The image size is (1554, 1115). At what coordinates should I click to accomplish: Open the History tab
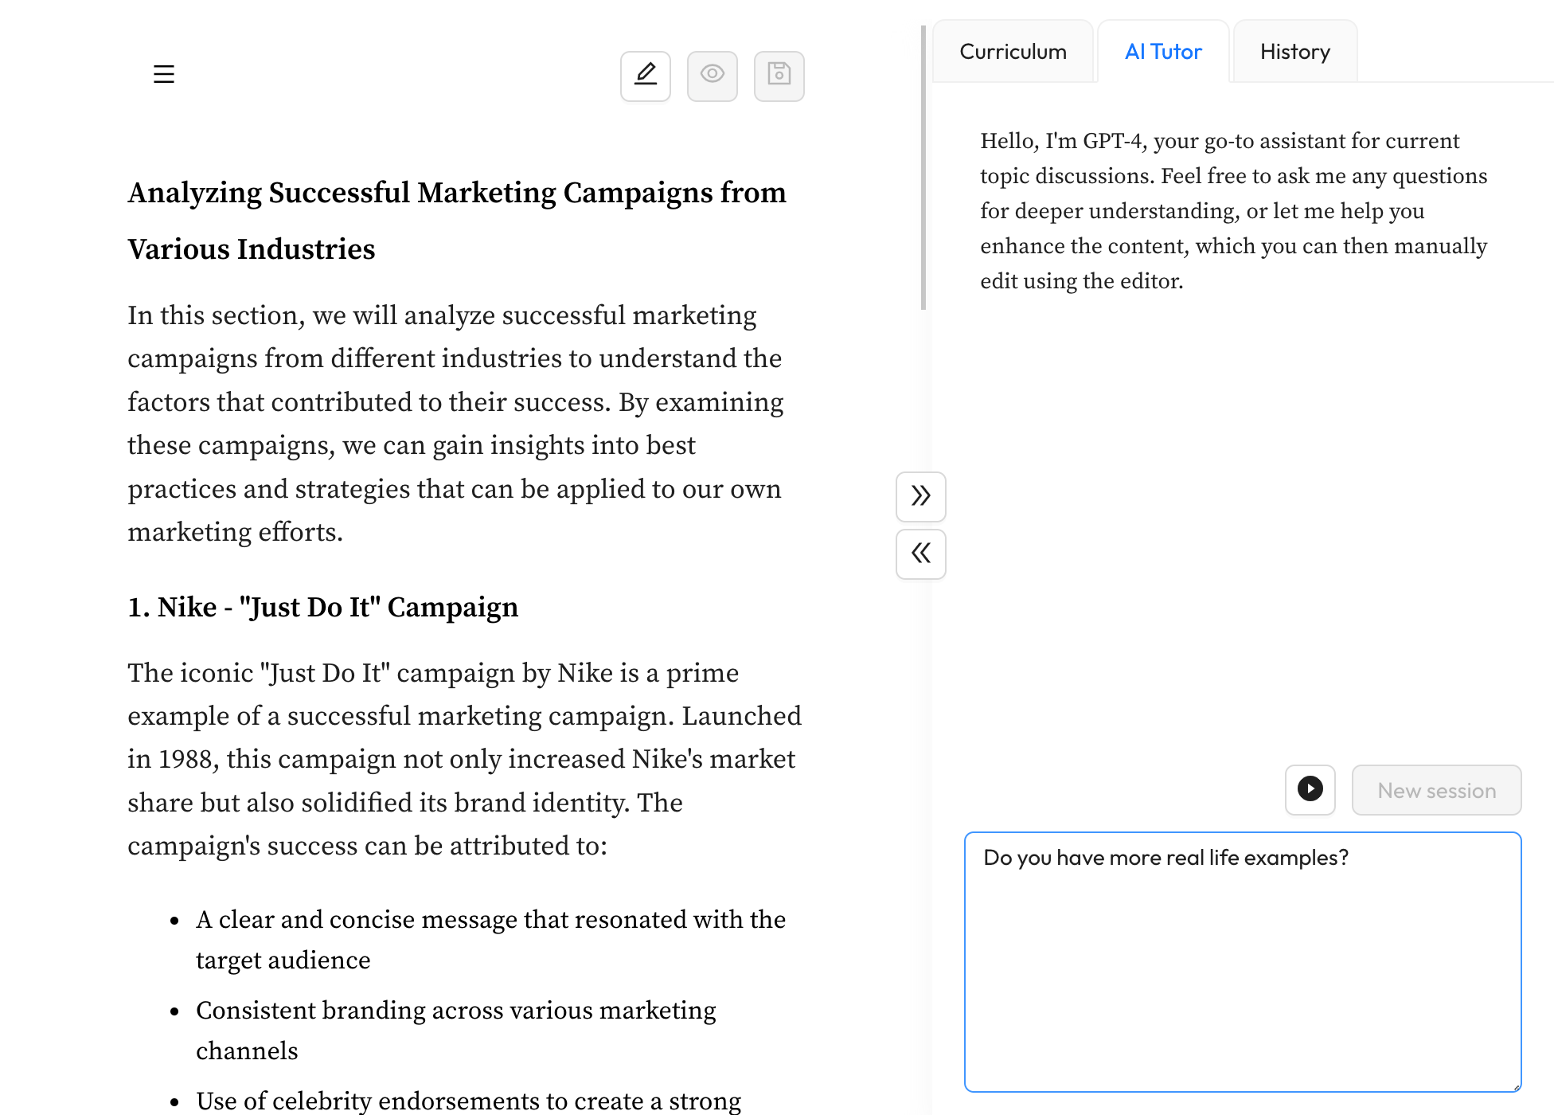pos(1294,52)
